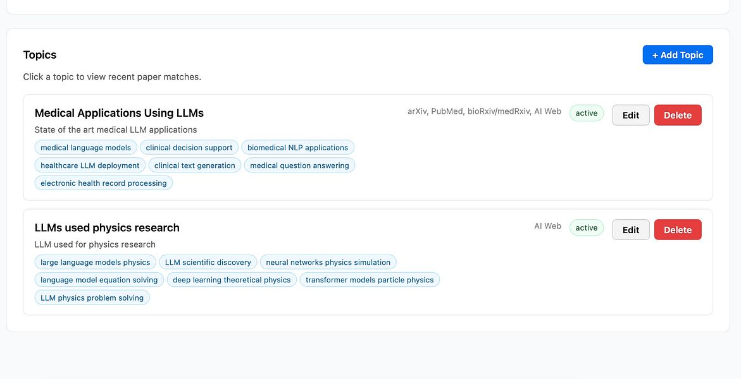Open the Medical Applications Using LLMs topic title
This screenshot has height=379, width=741.
click(x=119, y=113)
